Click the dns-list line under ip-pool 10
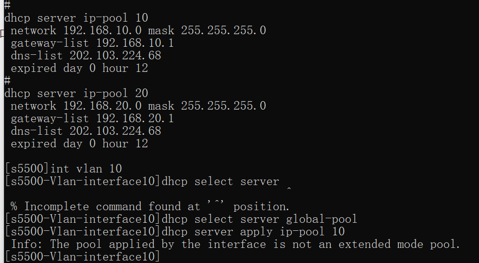The width and height of the screenshot is (479, 263). click(x=86, y=56)
